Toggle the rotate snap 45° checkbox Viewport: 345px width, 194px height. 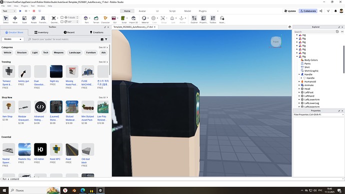62,22
